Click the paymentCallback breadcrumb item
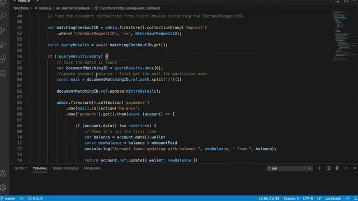 coord(73,8)
